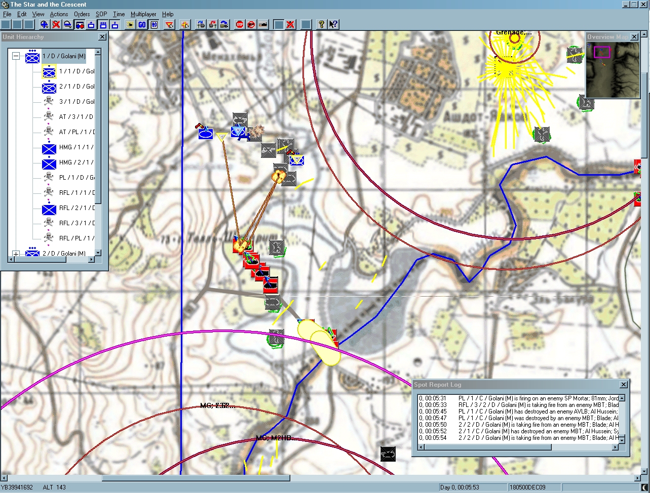Click the yellow question mark help icon
This screenshot has height=493, width=650.
(x=321, y=24)
